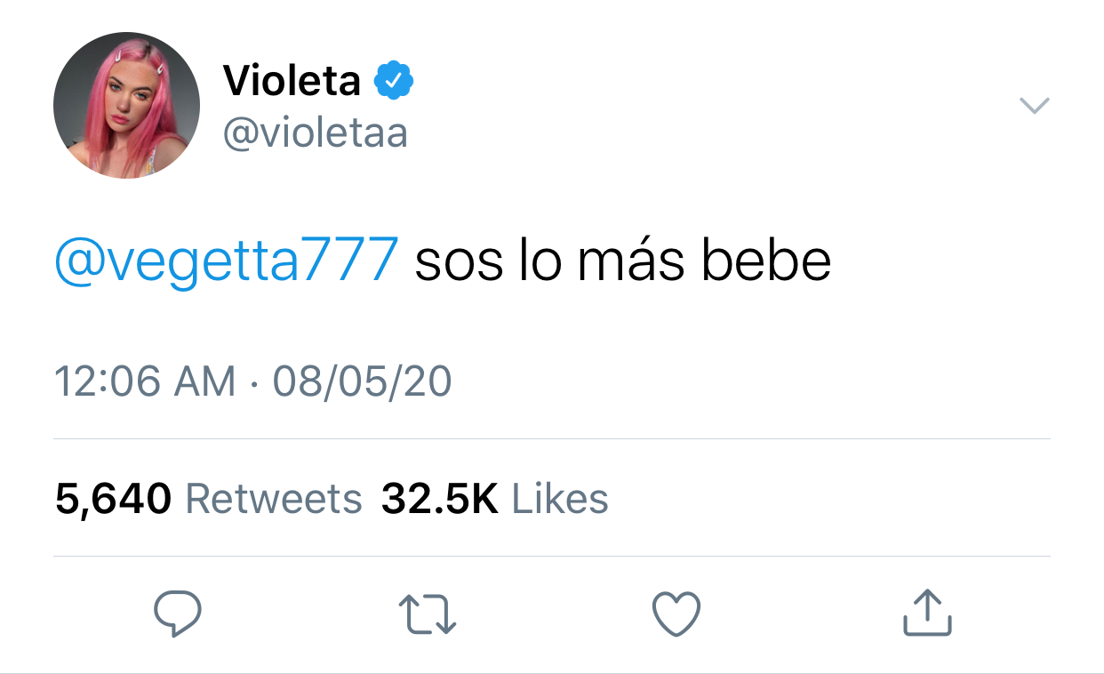
Task: Open the reply speech bubble icon
Action: 178,614
